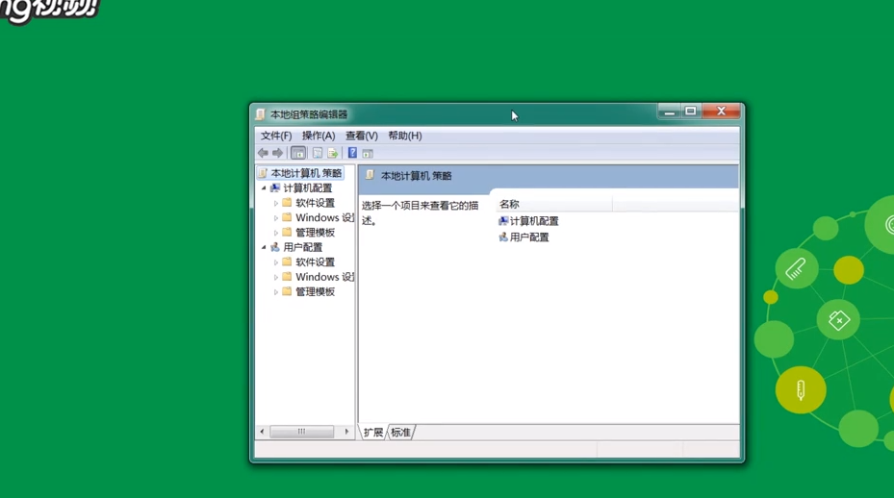
Task: Click the 用户配置 user icon in the tree
Action: (275, 247)
